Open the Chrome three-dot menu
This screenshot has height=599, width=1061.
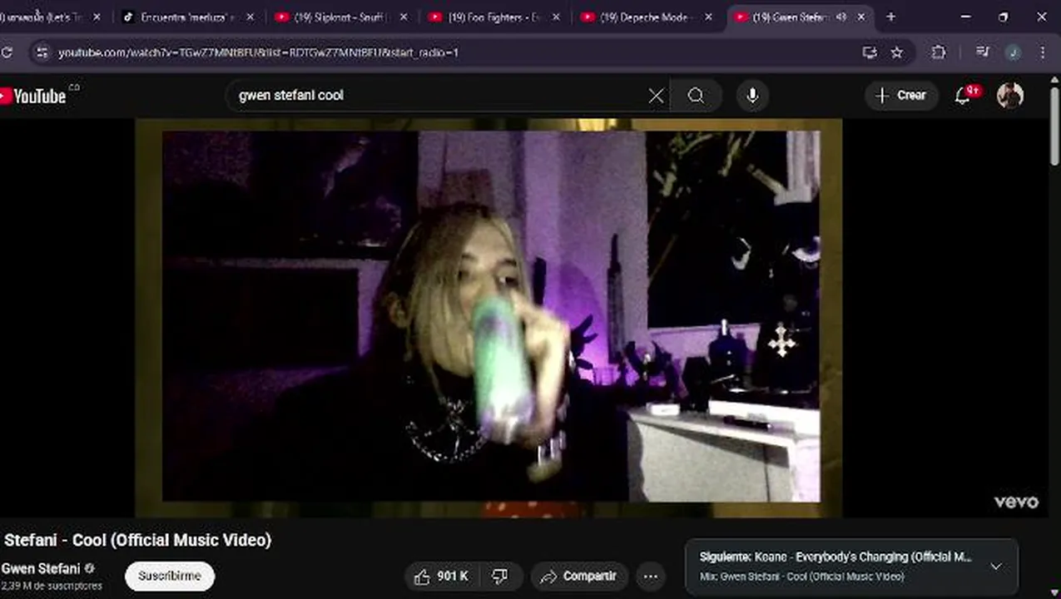tap(1042, 52)
